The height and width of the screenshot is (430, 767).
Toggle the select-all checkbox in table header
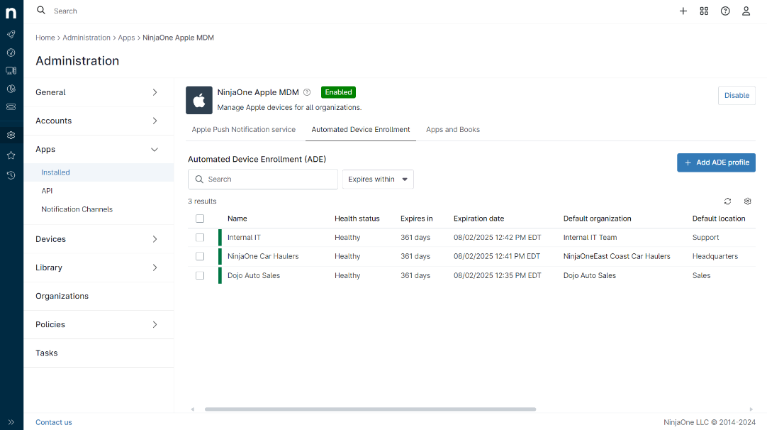tap(200, 219)
